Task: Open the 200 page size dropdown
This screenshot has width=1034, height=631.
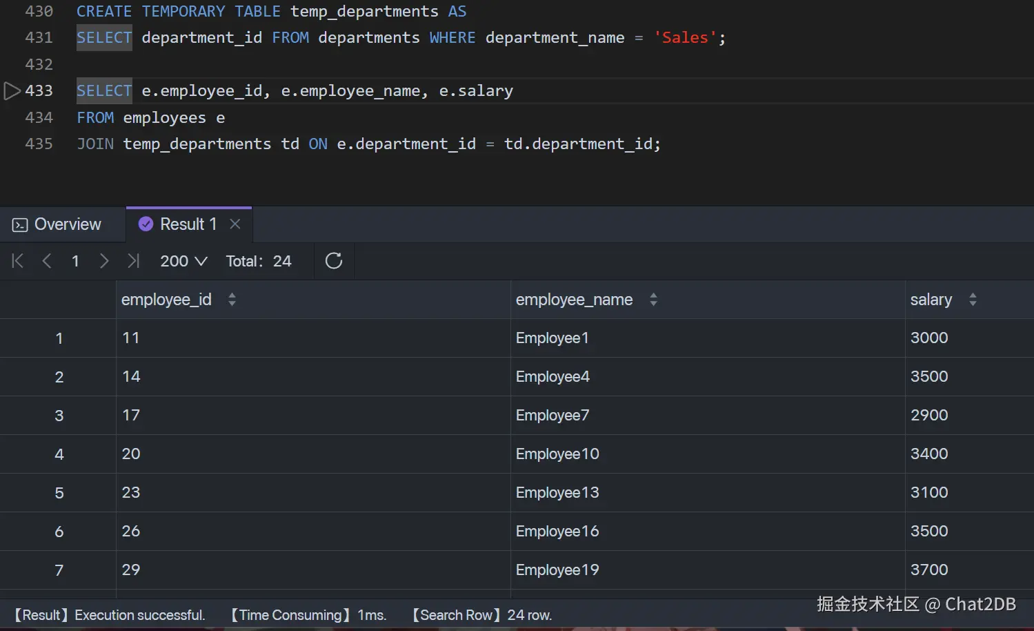Action: [x=183, y=261]
